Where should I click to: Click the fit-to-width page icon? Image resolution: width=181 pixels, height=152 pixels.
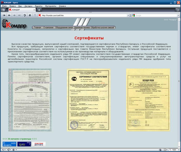160,150
